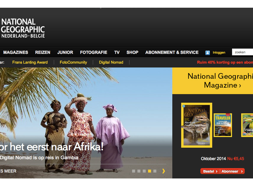Go to the fifth carousel slide dot
The width and height of the screenshot is (253, 190).
point(155,171)
